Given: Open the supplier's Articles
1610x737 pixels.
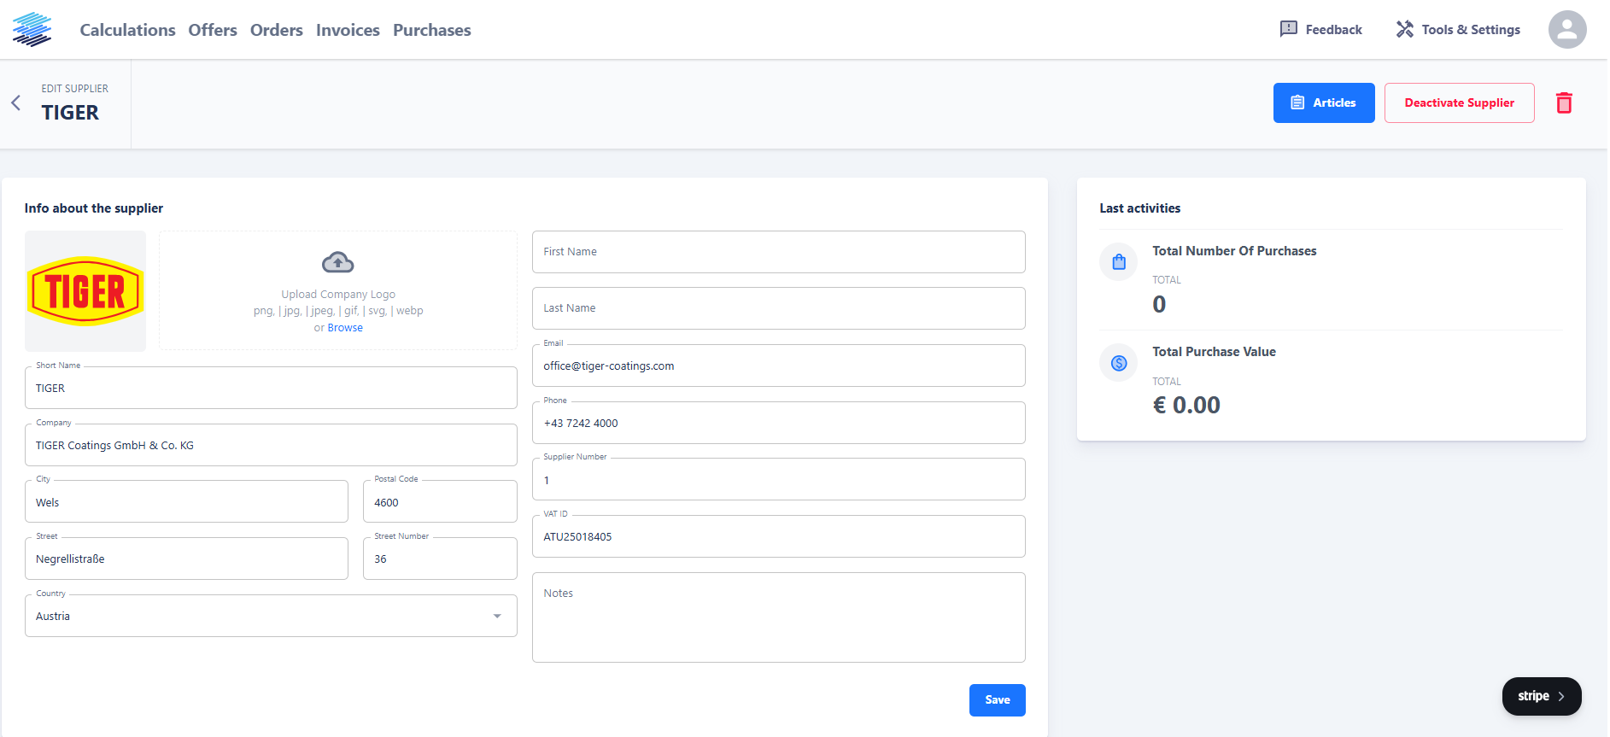Looking at the screenshot, I should [1323, 103].
